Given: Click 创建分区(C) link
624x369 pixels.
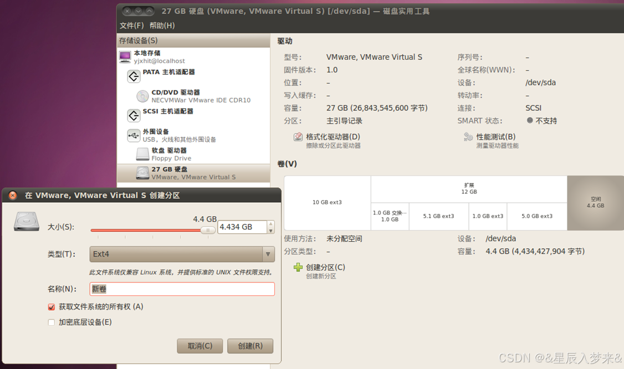Looking at the screenshot, I should pyautogui.click(x=325, y=267).
